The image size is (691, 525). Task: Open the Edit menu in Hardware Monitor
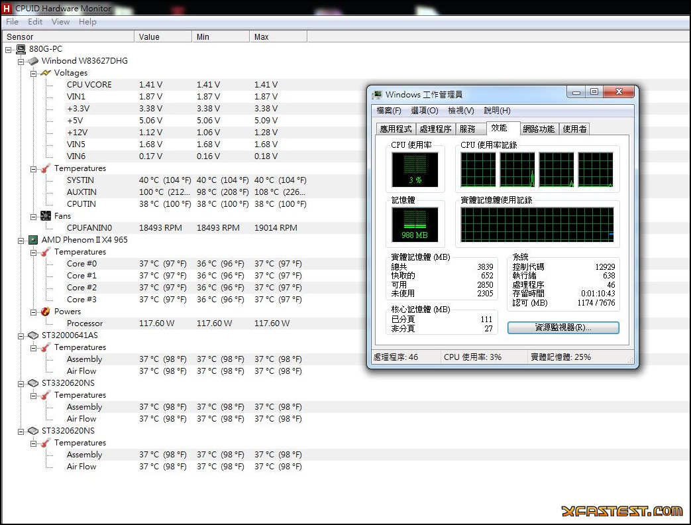click(x=35, y=22)
